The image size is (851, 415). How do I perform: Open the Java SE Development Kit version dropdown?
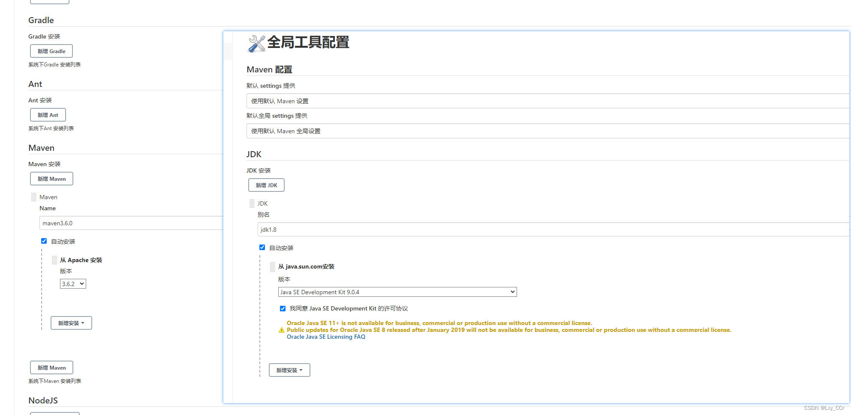point(397,292)
